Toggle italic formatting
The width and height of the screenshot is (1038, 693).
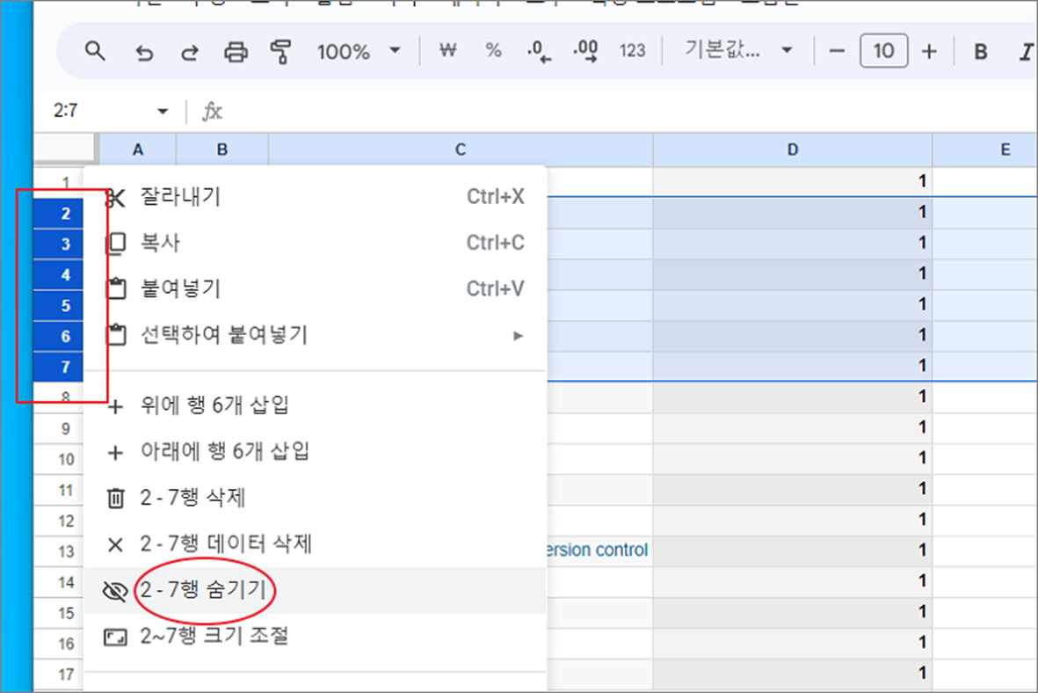(1026, 52)
